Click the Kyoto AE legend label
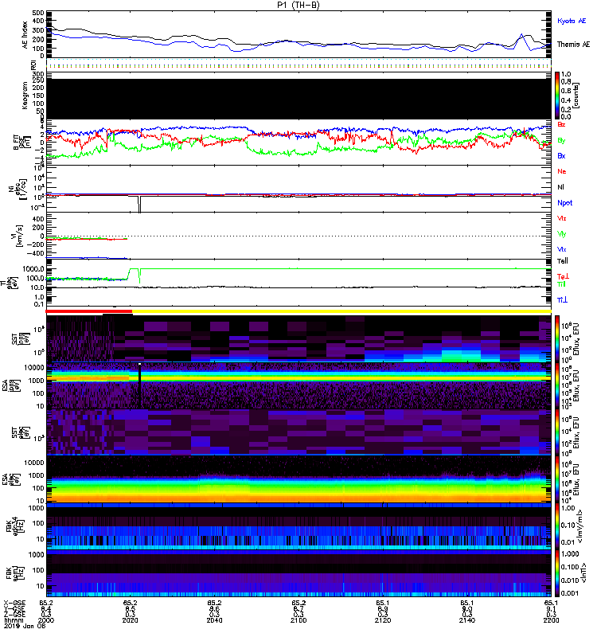Viewport: 597px width, 637px height. pos(572,21)
